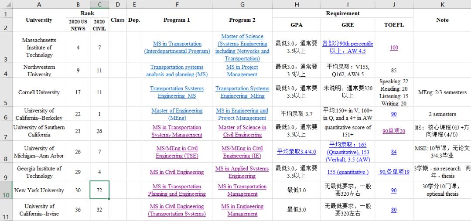Open Northwestern Transportation systems analysis and planning link
471x221 pixels.
(x=177, y=71)
